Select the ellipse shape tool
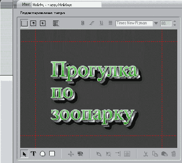Viewport: 182px width, 163px height. (x=43, y=154)
